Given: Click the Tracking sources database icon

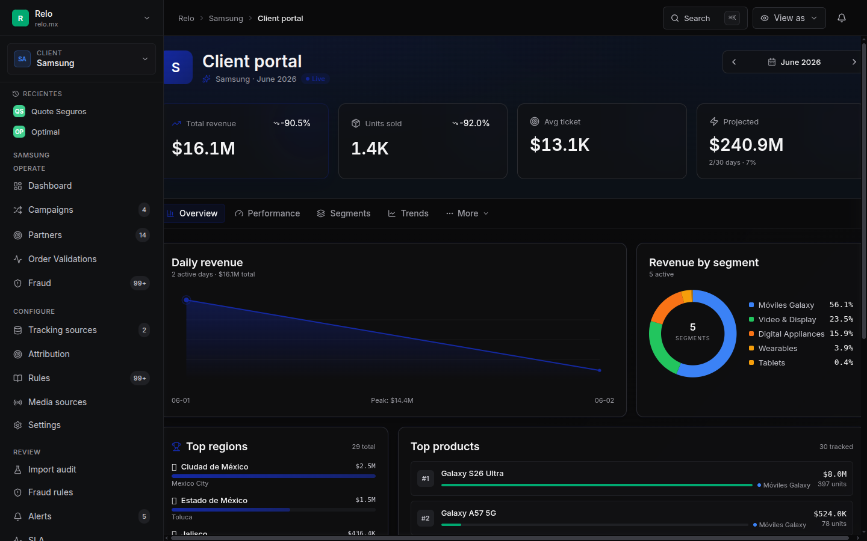Looking at the screenshot, I should coord(18,330).
